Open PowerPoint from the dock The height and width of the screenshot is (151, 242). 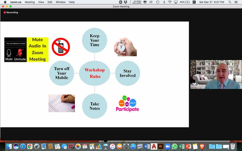tap(188, 146)
